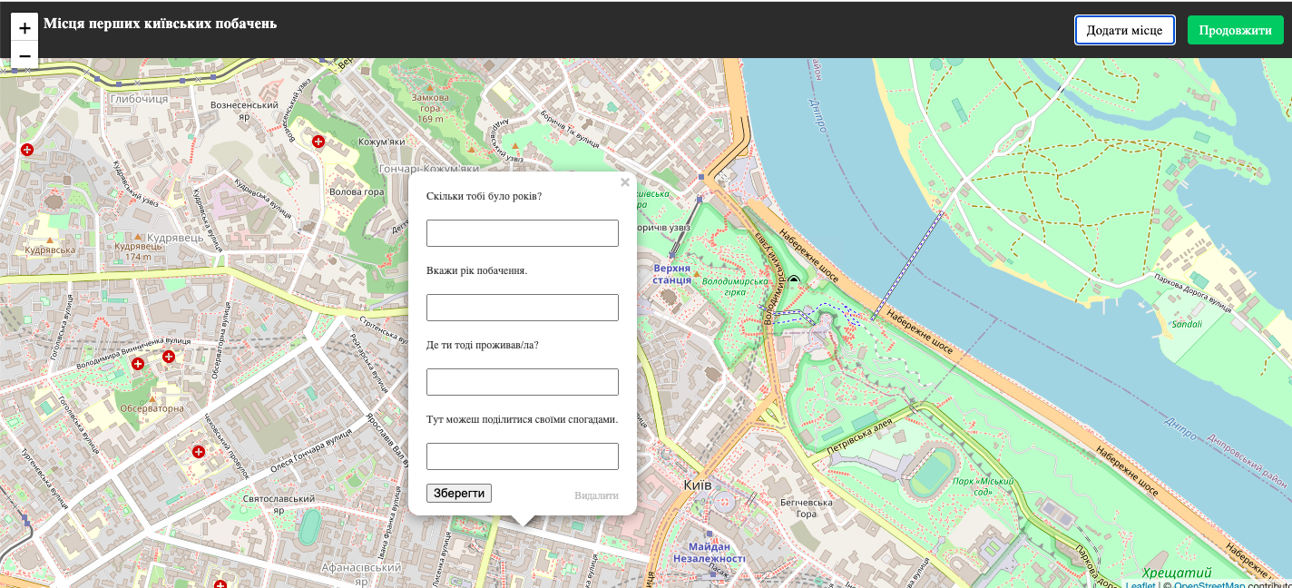Focus the date year input field
Screen dimensions: 1292x588
click(x=523, y=308)
